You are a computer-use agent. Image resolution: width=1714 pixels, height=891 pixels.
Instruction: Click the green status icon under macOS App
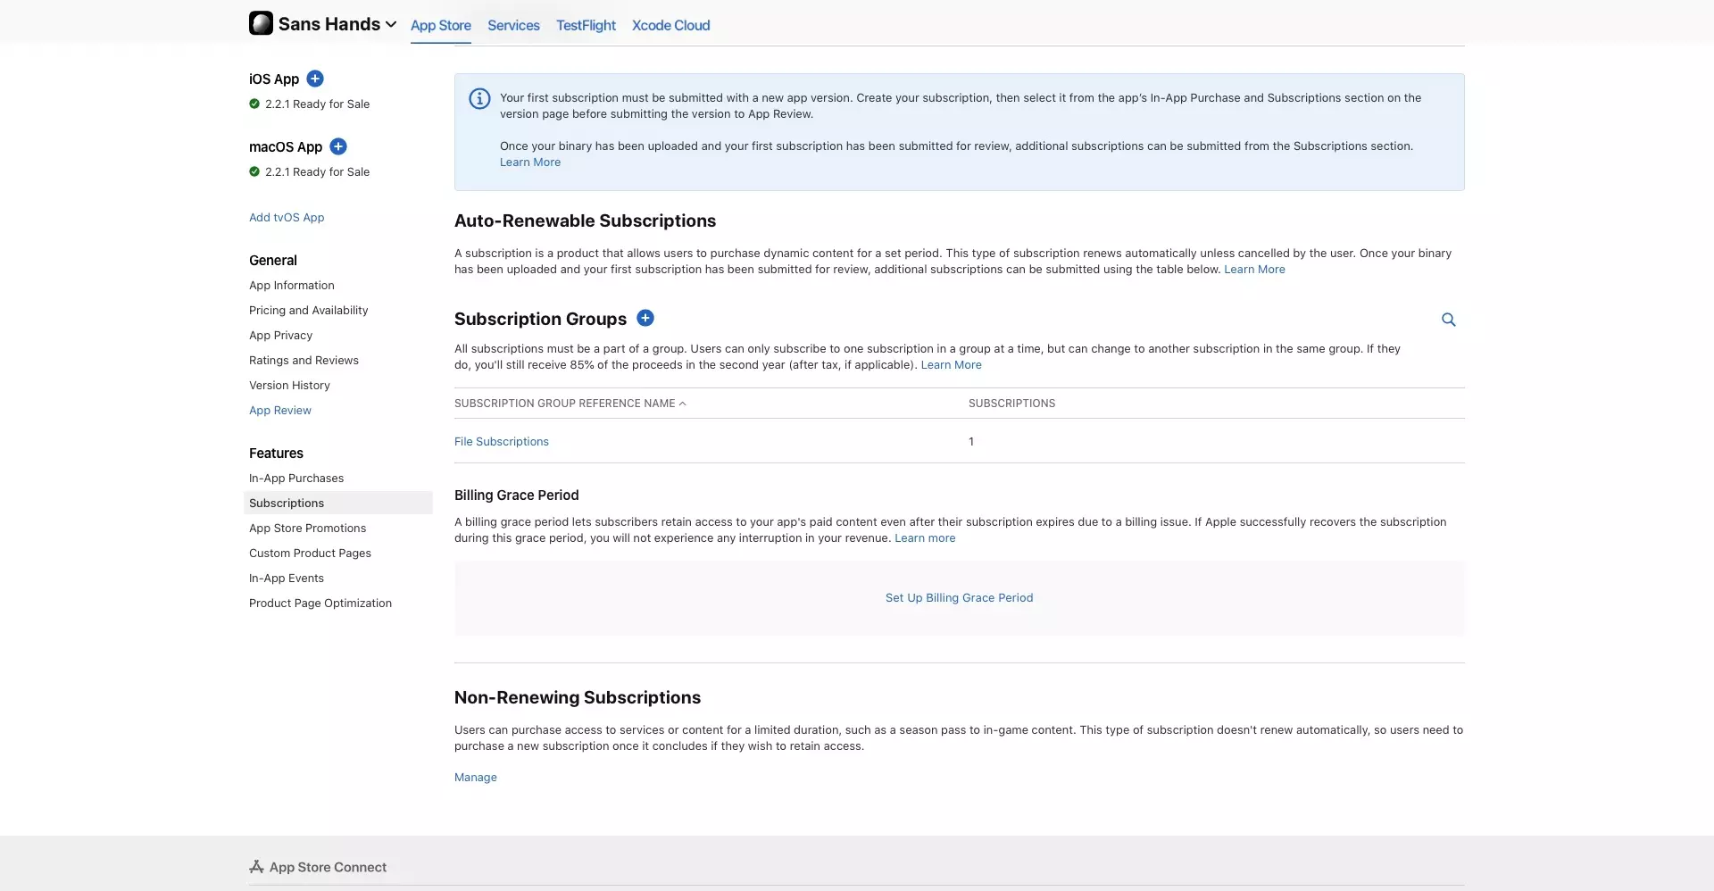point(254,171)
